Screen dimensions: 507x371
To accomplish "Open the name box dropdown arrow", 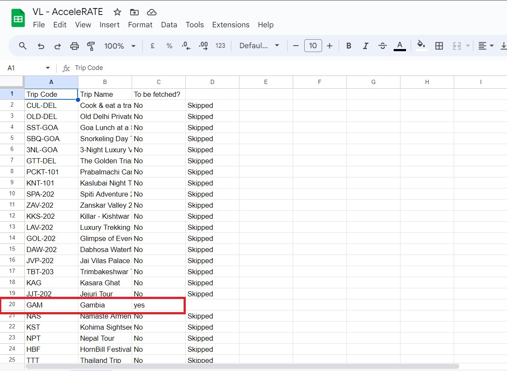I will 47,68.
